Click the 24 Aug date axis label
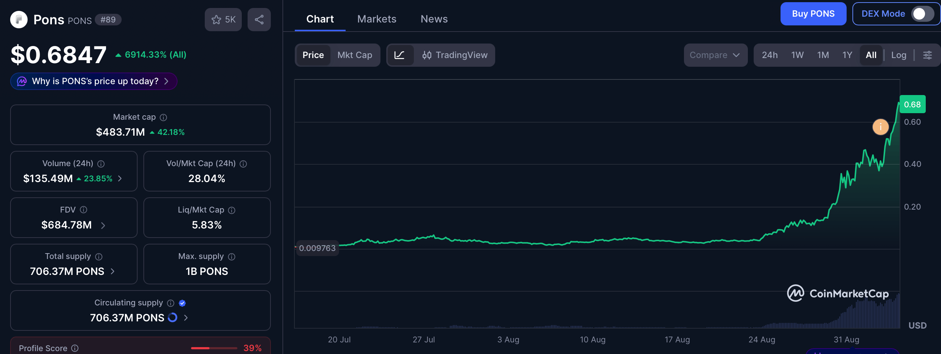Screen dimensions: 941x354 pyautogui.click(x=762, y=340)
